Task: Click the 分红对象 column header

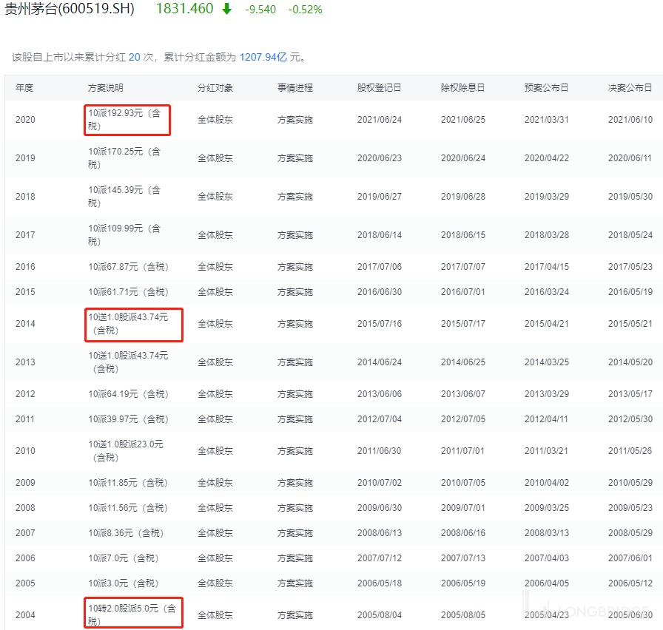Action: pos(215,88)
